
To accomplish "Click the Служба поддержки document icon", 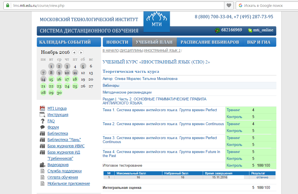I will (x=43, y=171).
